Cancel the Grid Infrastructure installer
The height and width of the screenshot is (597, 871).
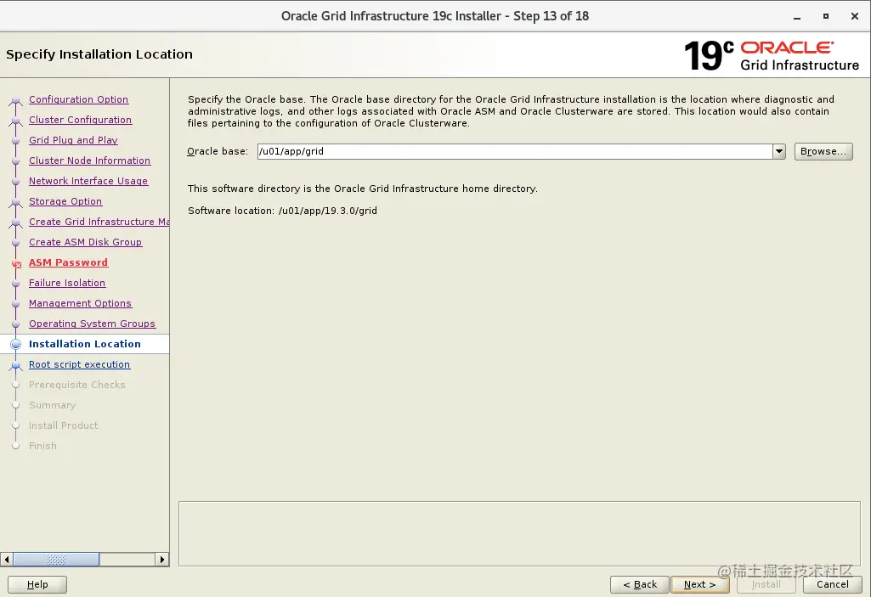pos(832,584)
